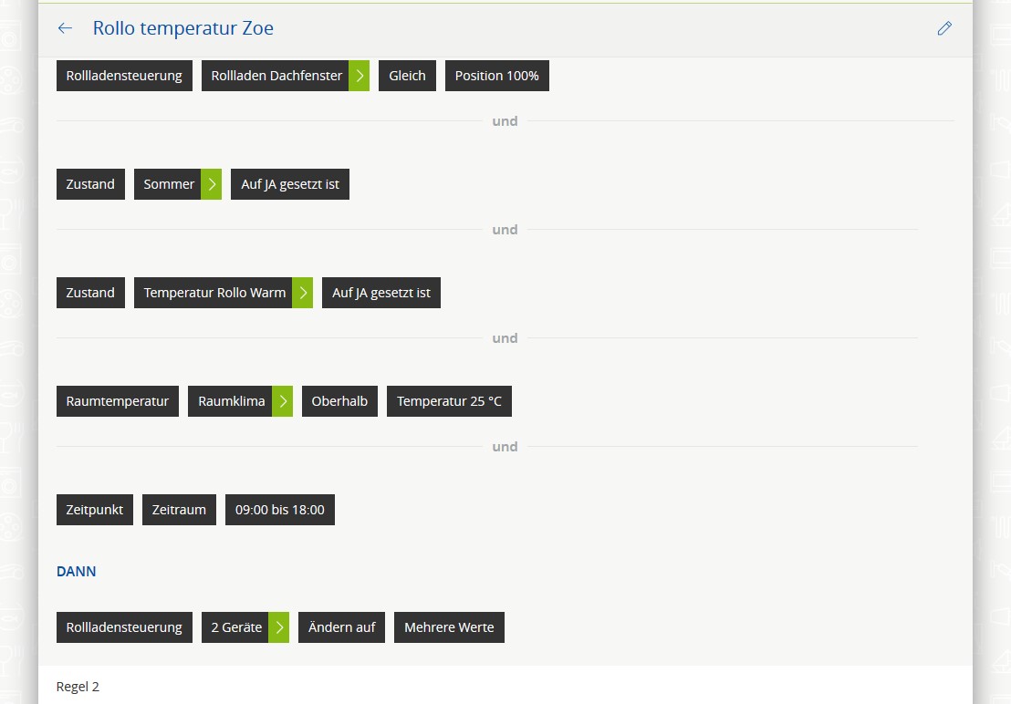Expand the Rollladen Dachfenster chevron
The image size is (1011, 704).
tap(360, 76)
